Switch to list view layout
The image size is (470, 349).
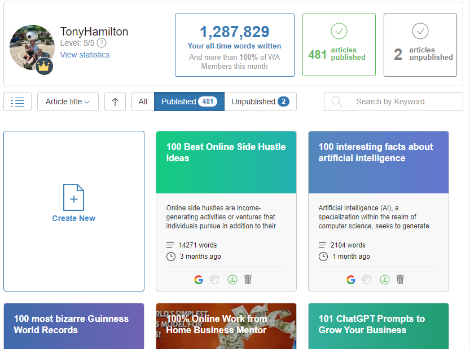point(17,101)
